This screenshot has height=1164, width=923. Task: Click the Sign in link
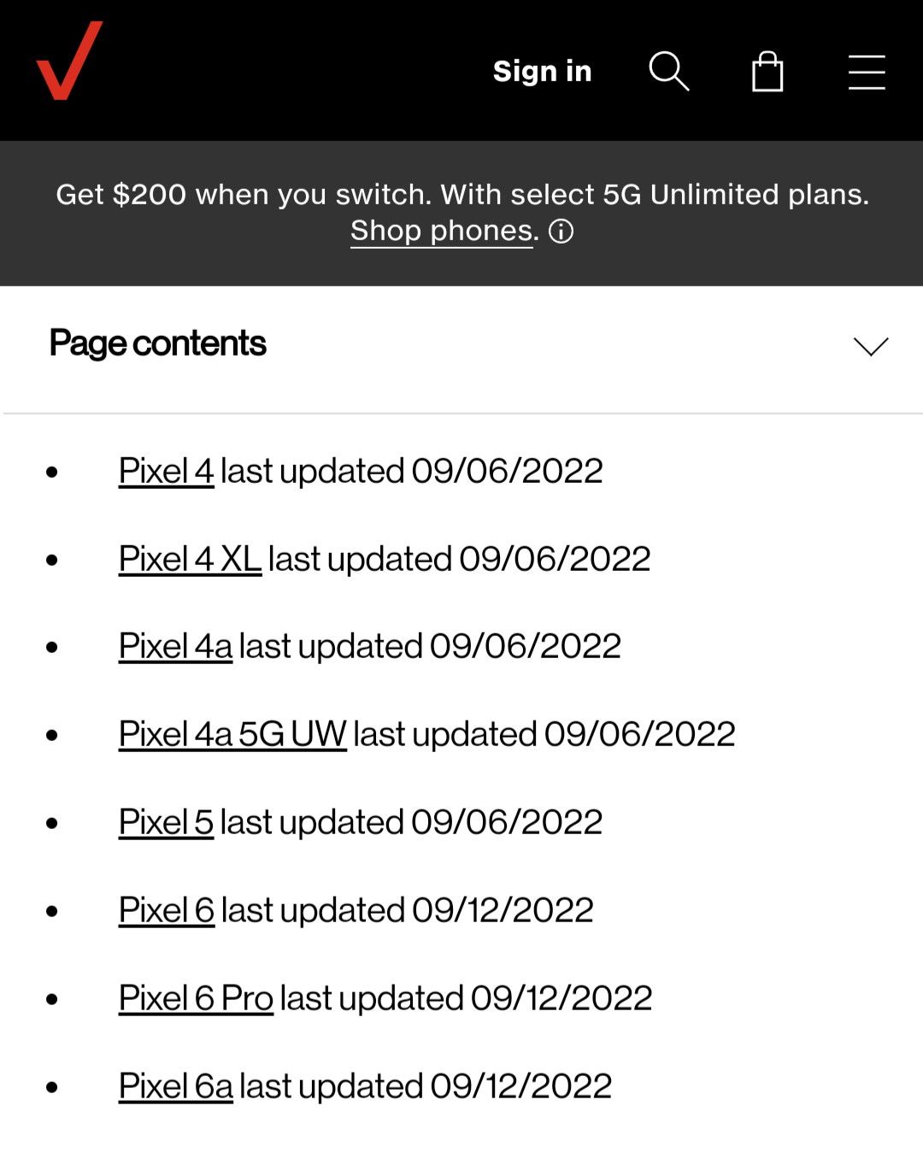[x=542, y=71]
